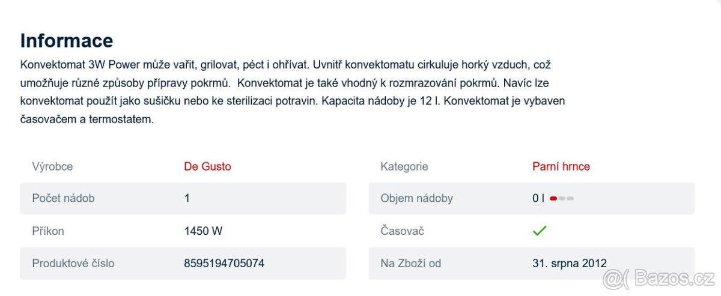The height and width of the screenshot is (296, 721).
Task: Click the Produktové číslo label
Action: click(73, 263)
